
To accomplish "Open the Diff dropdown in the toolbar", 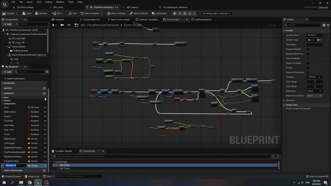I will [x=57, y=13].
